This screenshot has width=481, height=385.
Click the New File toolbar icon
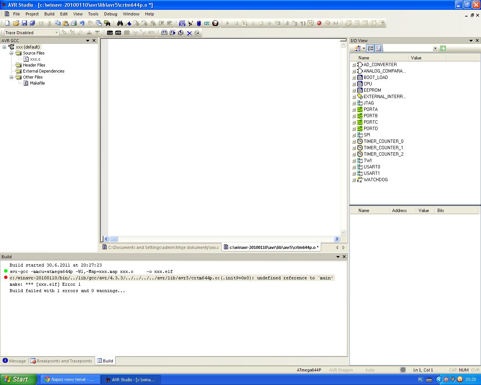7,23
